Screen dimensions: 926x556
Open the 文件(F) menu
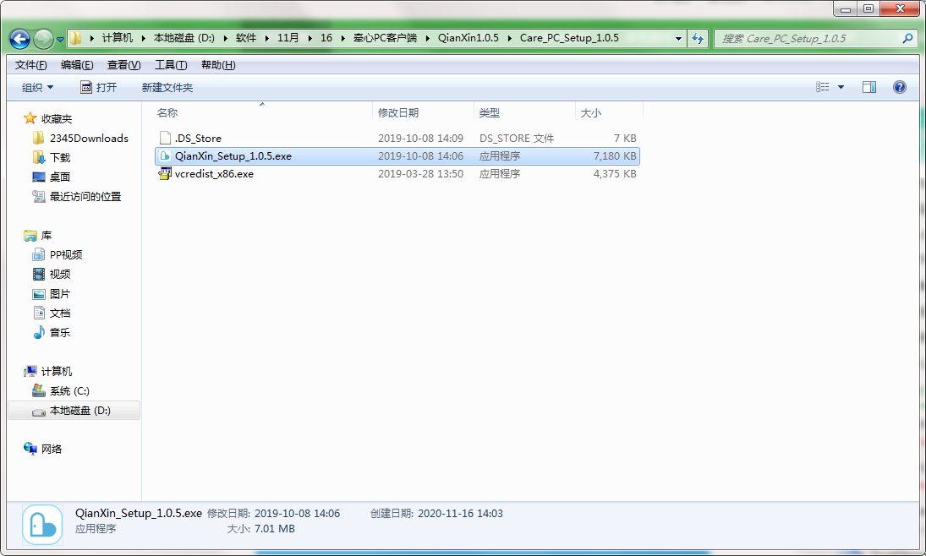[x=30, y=65]
